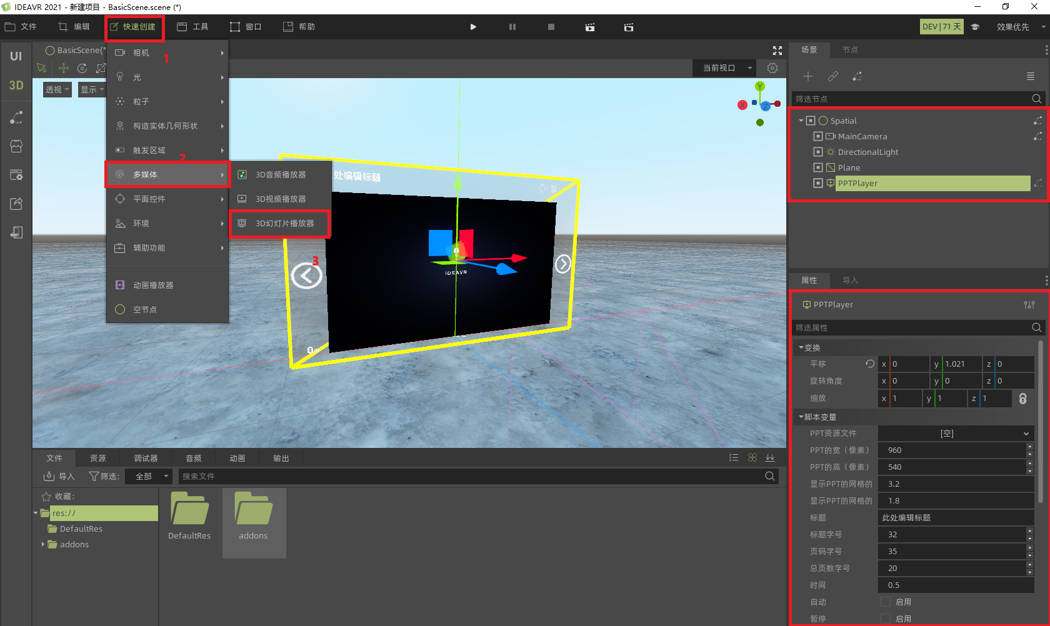Add a new node with plus icon
1050x626 pixels.
pyautogui.click(x=808, y=76)
